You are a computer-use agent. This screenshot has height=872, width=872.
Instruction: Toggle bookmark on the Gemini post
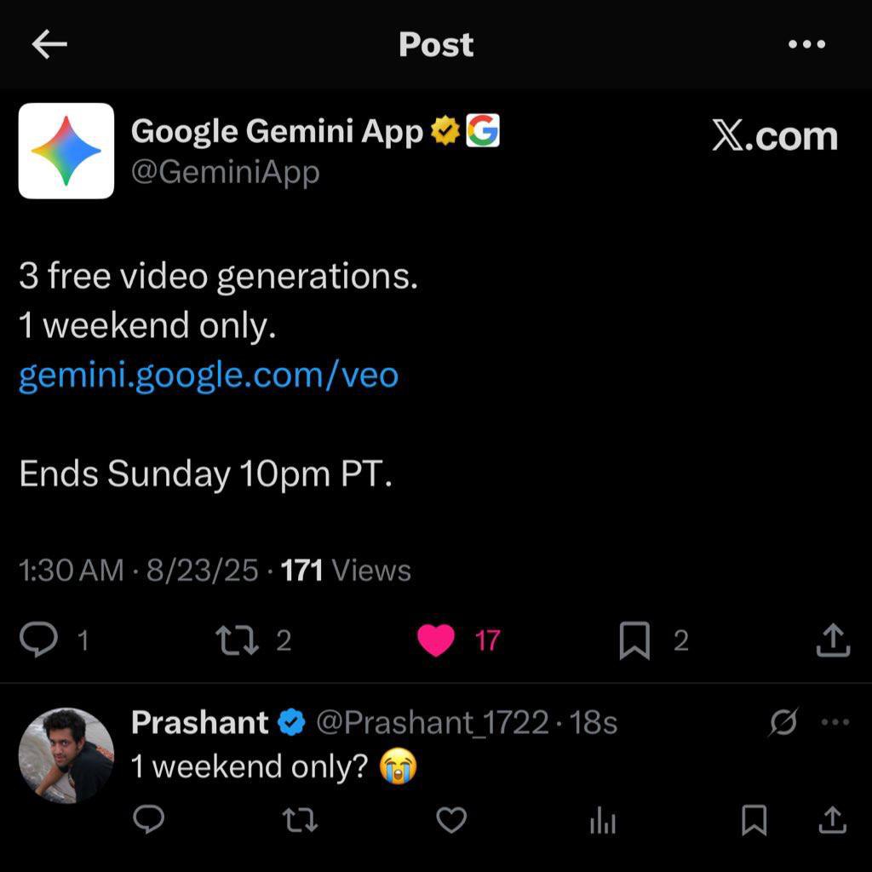click(x=634, y=640)
